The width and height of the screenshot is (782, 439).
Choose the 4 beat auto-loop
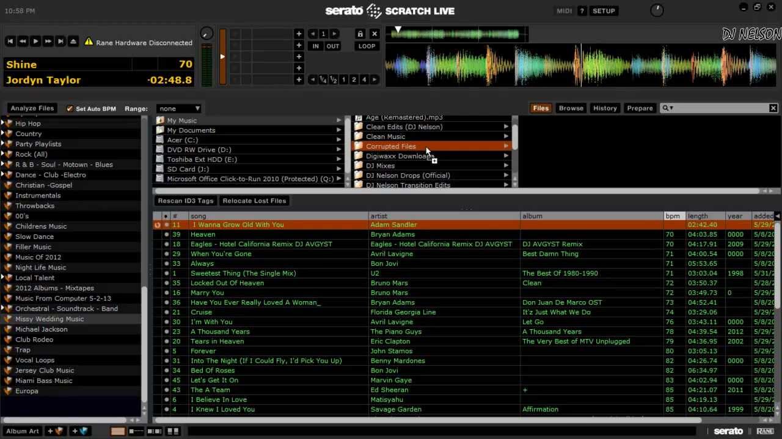[x=364, y=80]
